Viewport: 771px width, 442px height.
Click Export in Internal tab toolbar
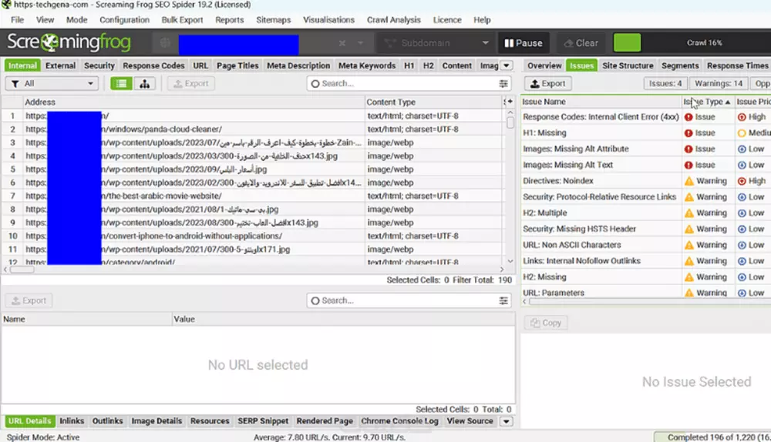[x=191, y=83]
